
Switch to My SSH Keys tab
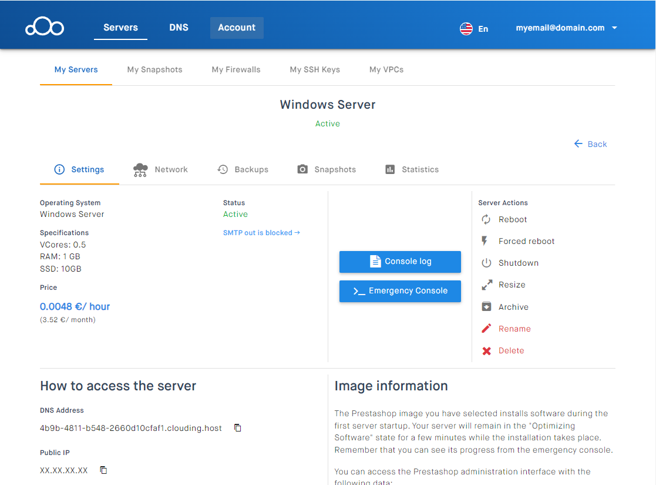coord(315,69)
